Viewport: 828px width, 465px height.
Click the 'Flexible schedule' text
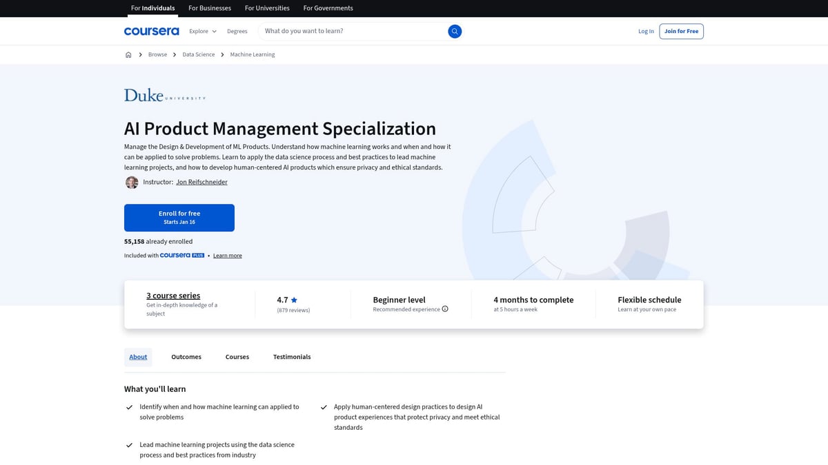649,300
